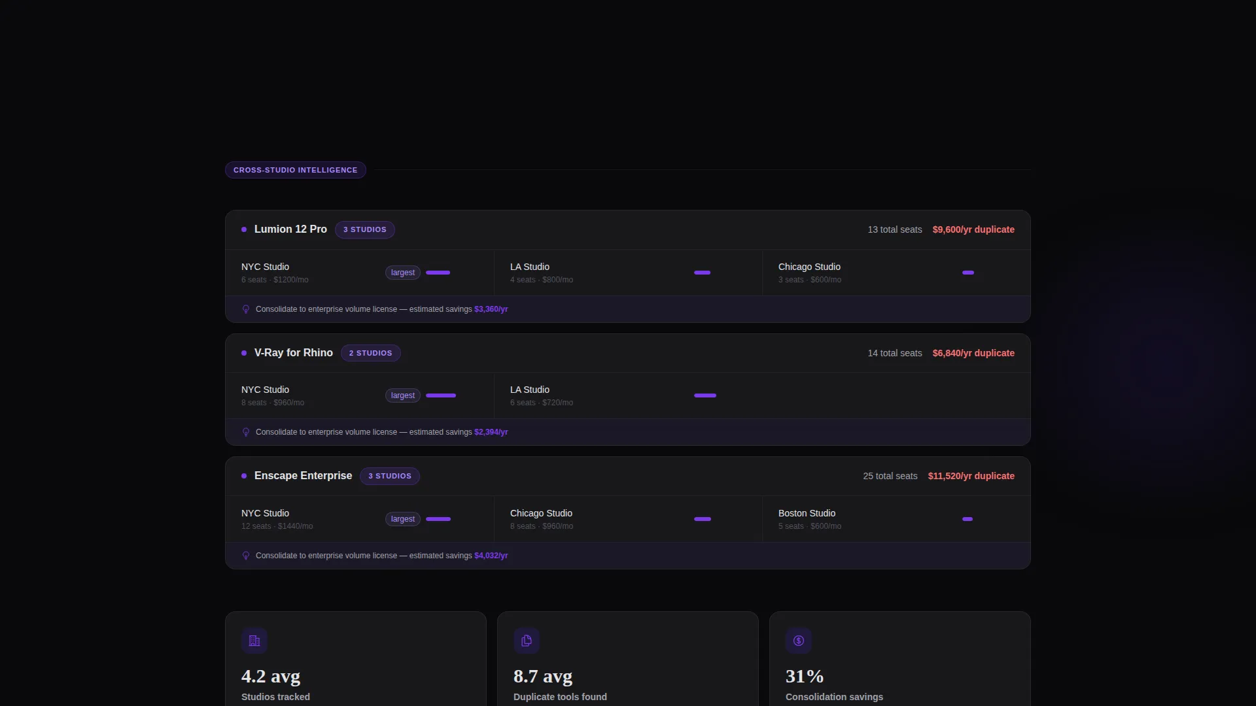
Task: Click the 3 Studios tag on Enscape Enterprise
Action: click(x=390, y=476)
